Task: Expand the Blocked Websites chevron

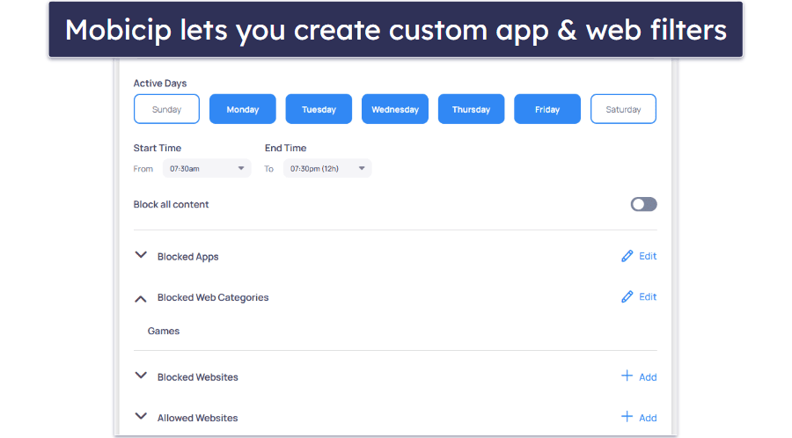Action: [141, 376]
